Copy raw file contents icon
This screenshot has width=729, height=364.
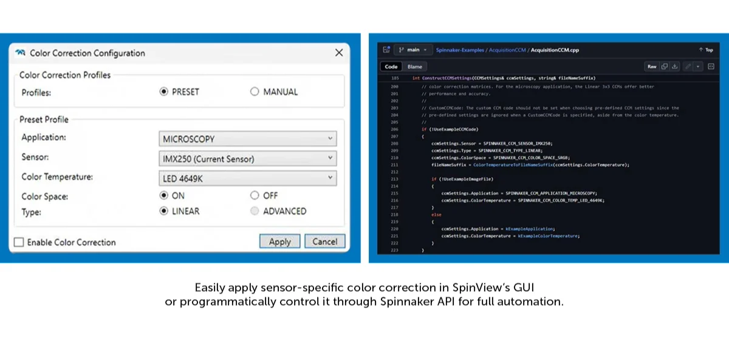pos(664,66)
